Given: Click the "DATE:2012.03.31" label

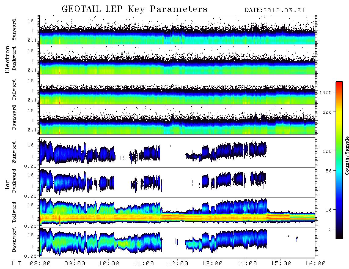Looking at the screenshot, I should coord(275,10).
